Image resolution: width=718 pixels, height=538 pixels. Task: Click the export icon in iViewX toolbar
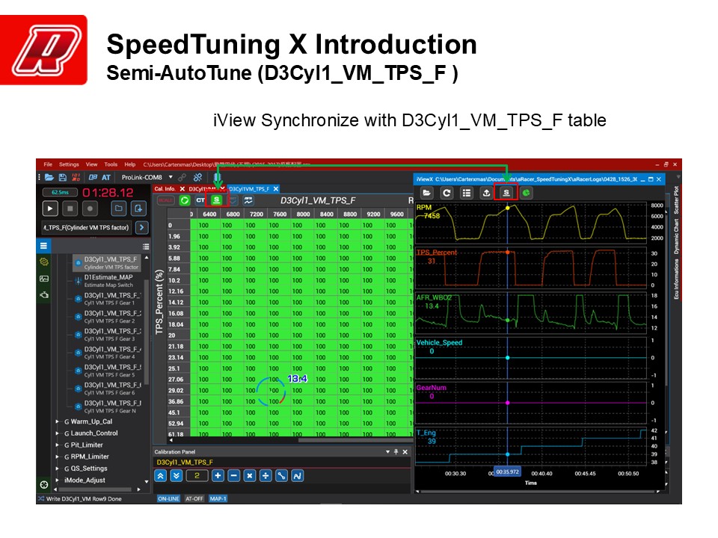[486, 193]
